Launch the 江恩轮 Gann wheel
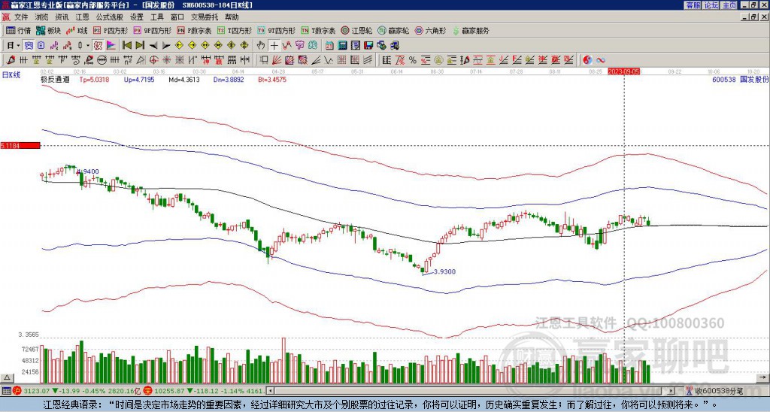This screenshot has width=770, height=412. coord(356,30)
